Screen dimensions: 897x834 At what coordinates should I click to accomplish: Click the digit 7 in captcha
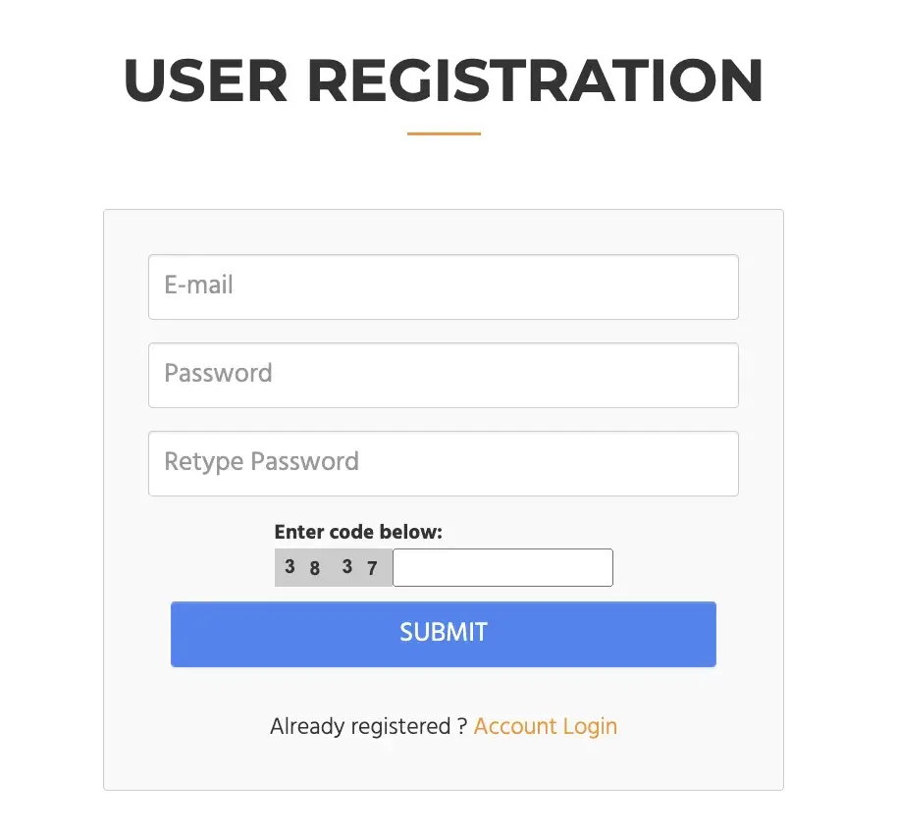[372, 568]
